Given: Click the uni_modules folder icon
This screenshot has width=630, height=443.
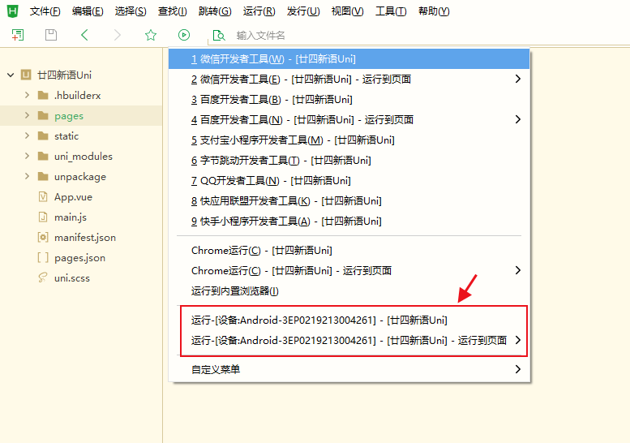Looking at the screenshot, I should [43, 156].
